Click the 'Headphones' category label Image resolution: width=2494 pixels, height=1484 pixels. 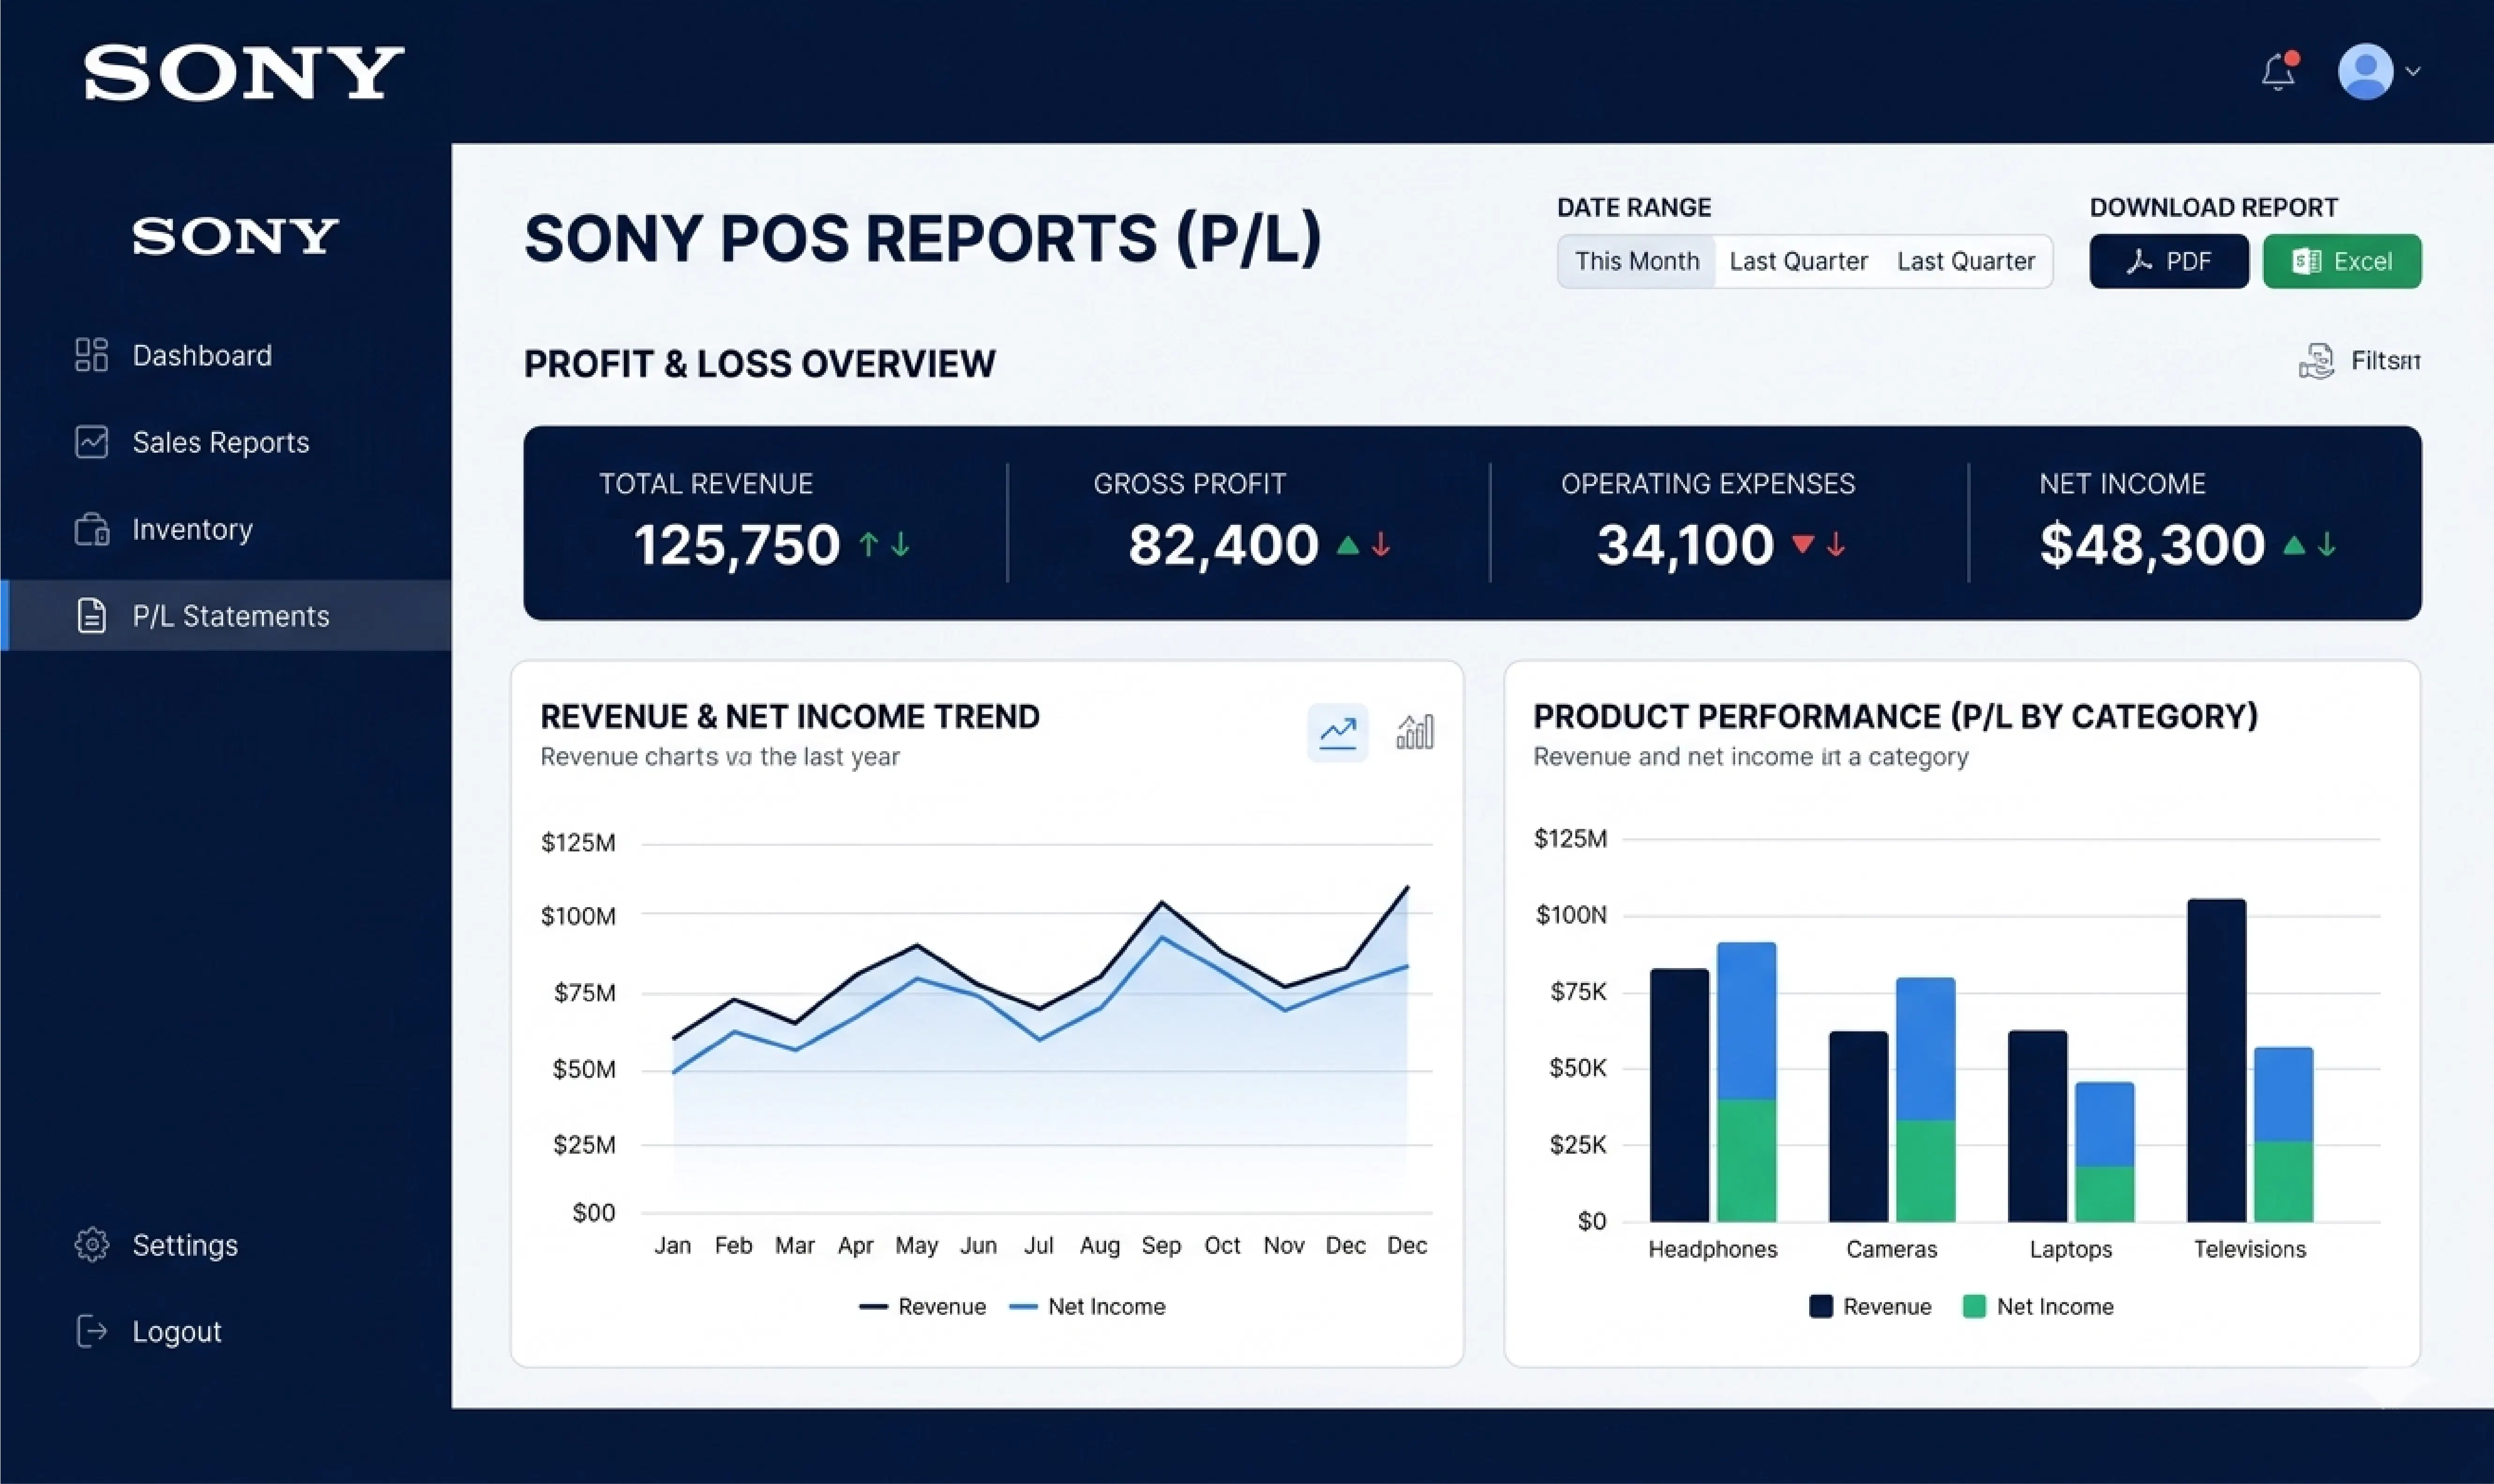[1713, 1250]
